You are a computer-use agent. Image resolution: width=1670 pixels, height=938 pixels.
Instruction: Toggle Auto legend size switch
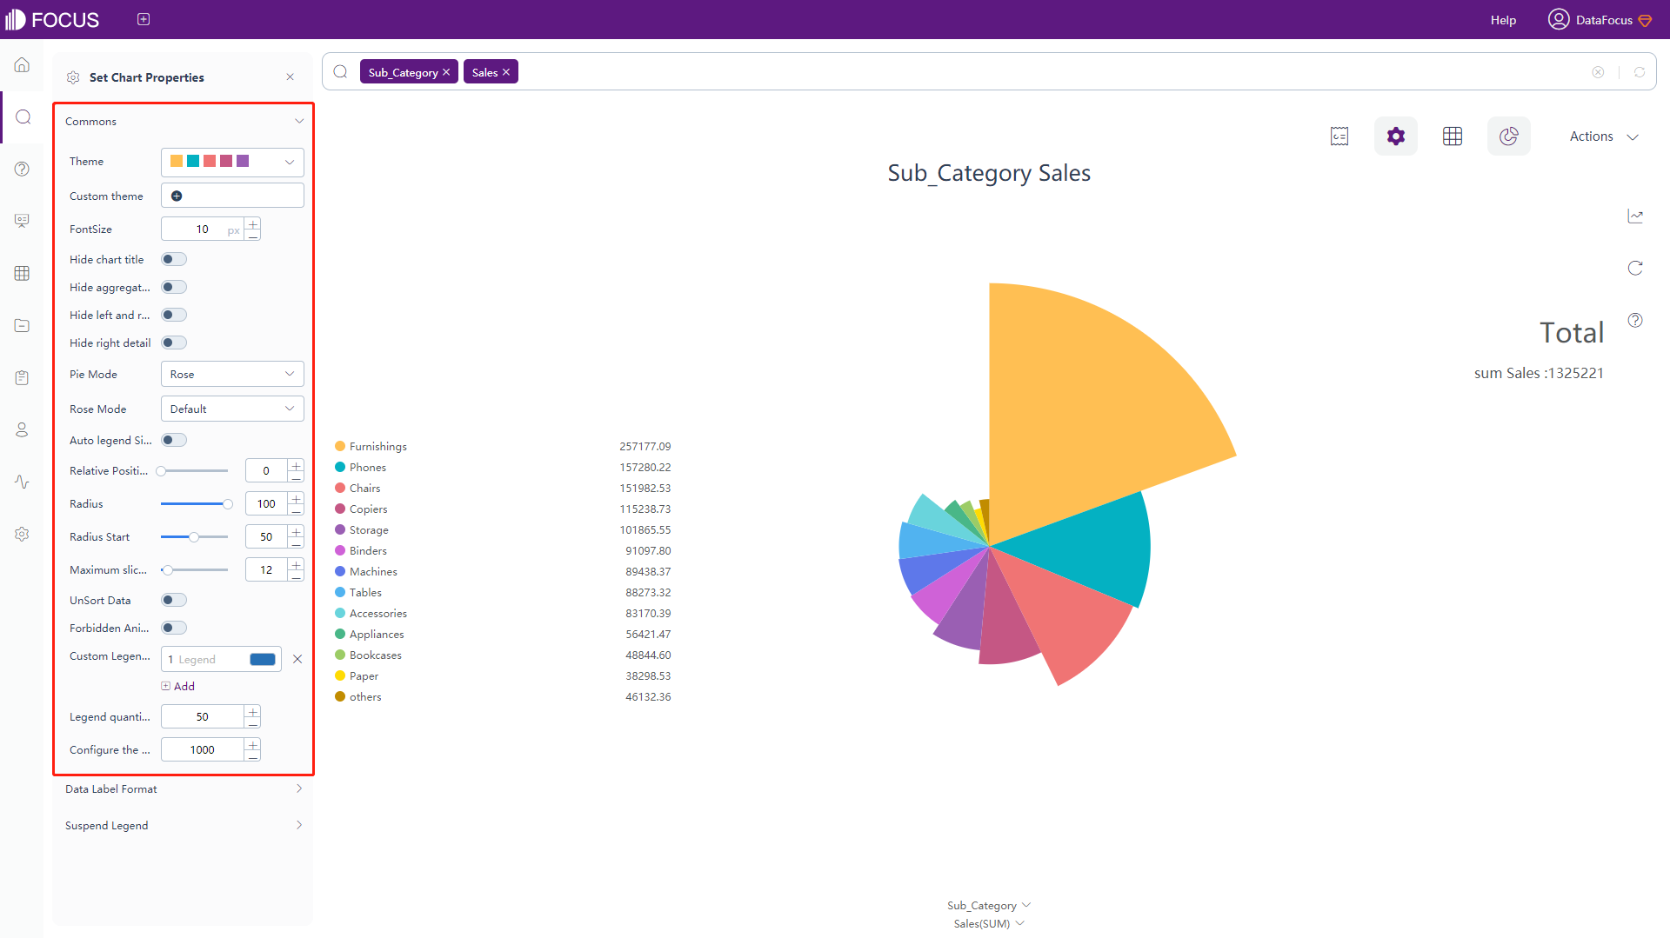pos(174,440)
